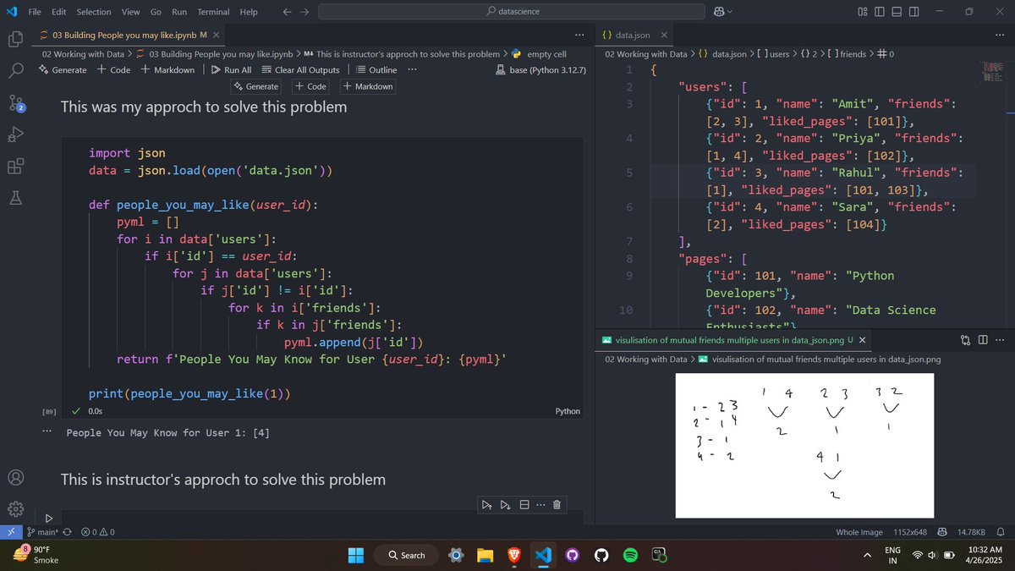Open Source Control view with badge 2
The width and height of the screenshot is (1015, 571).
tap(16, 103)
